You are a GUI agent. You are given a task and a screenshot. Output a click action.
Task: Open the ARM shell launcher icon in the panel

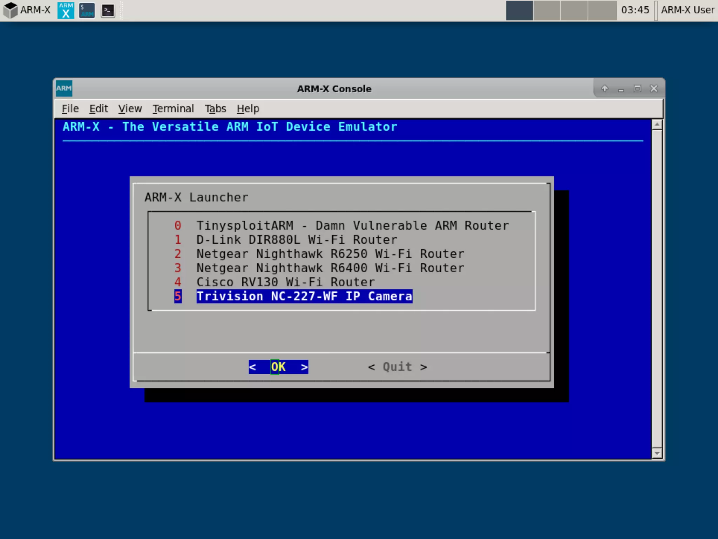click(87, 10)
